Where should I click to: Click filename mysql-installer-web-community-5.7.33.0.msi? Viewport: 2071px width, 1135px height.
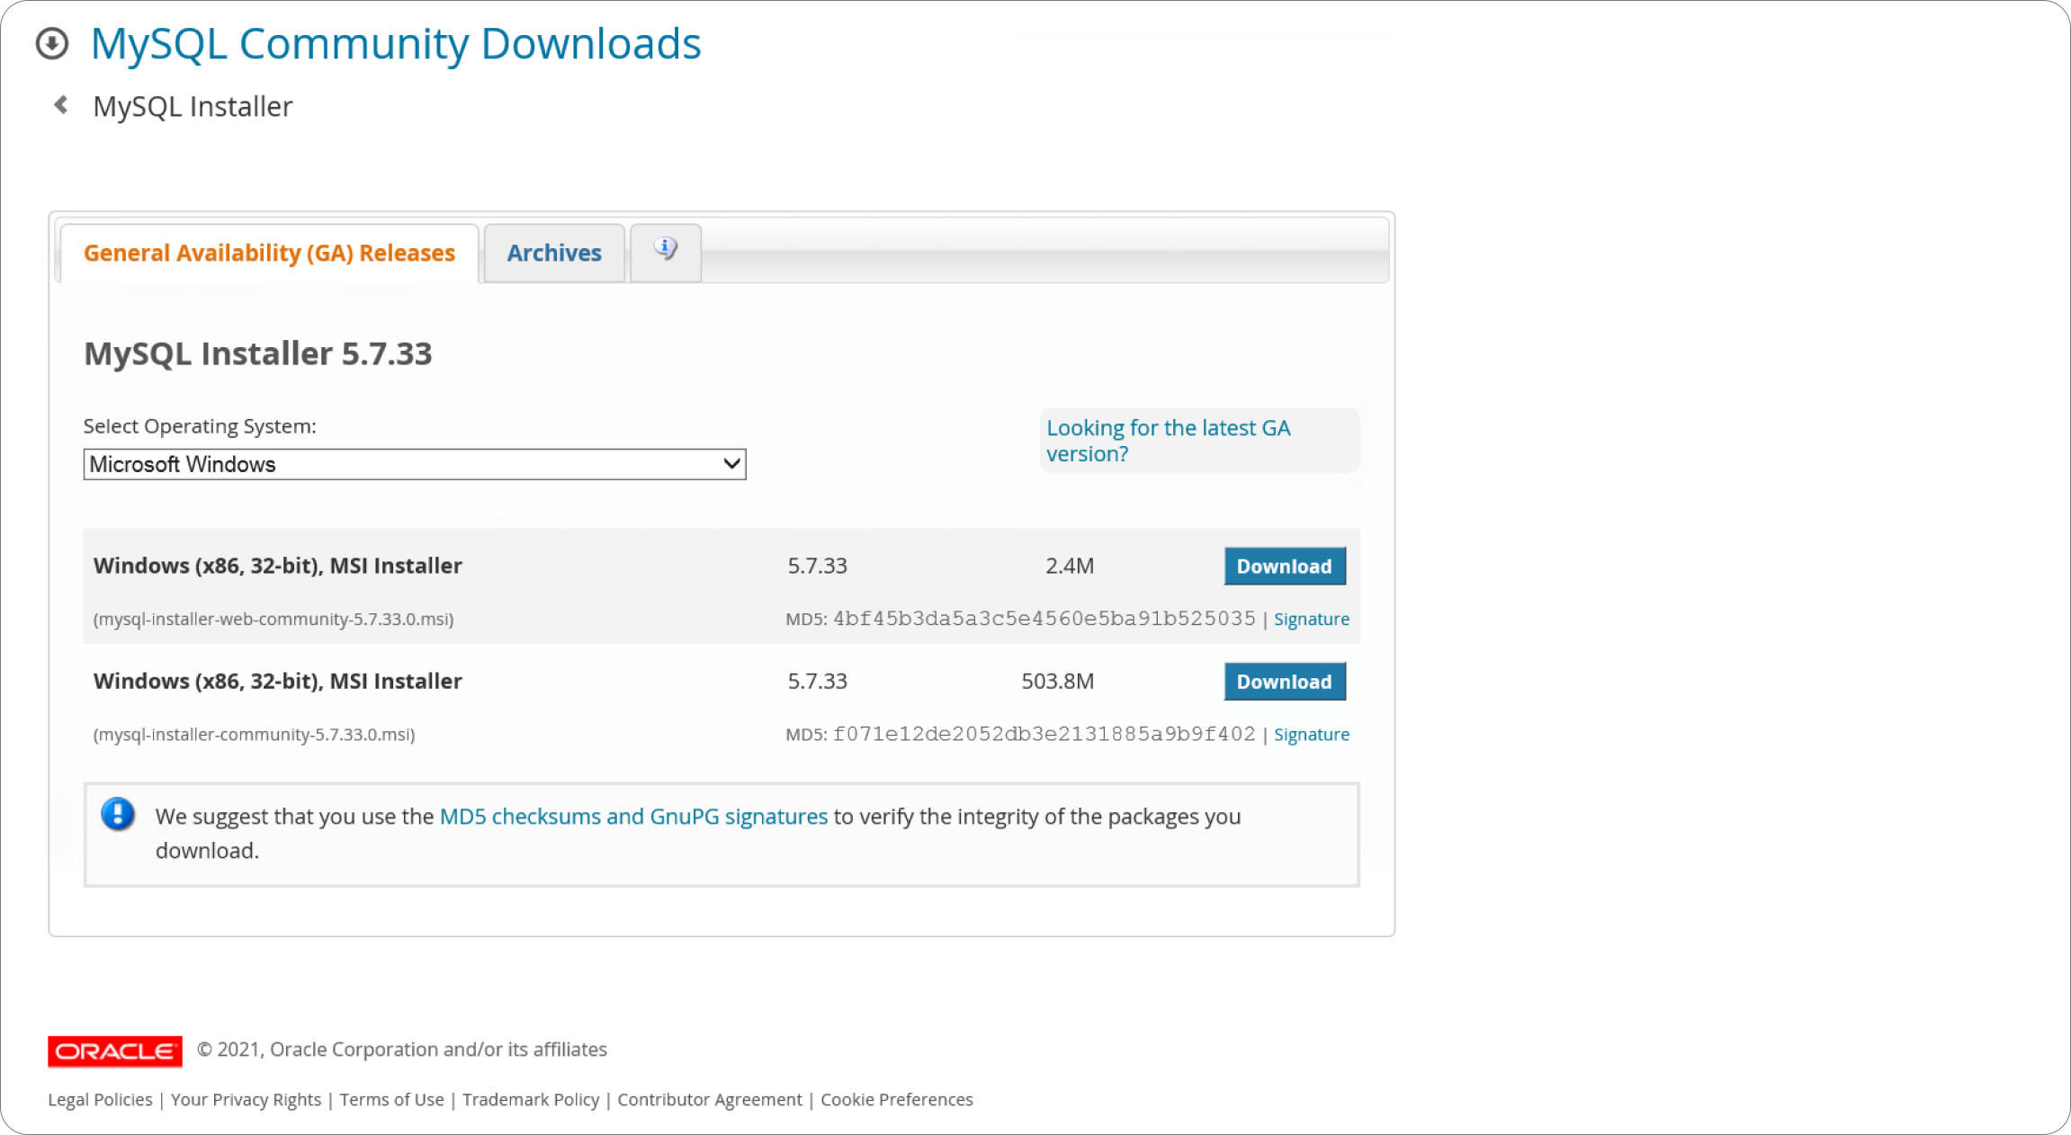[273, 619]
